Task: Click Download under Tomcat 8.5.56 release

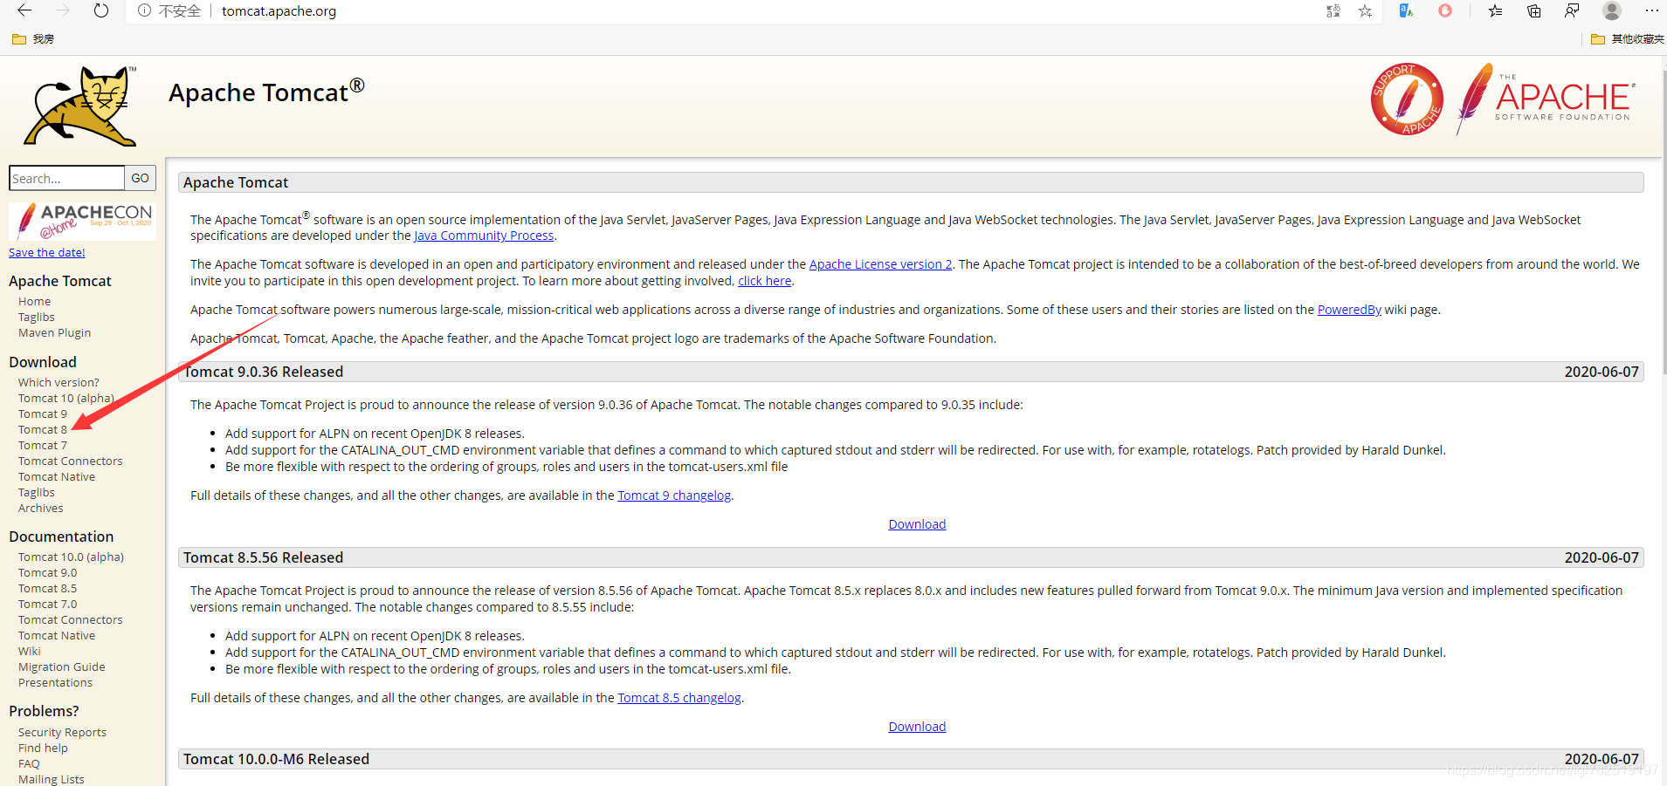Action: pos(917,727)
